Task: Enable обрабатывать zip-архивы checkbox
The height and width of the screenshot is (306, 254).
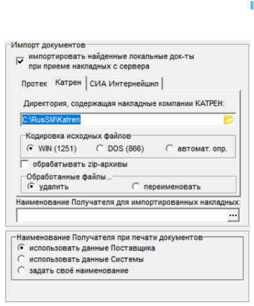Action: [24, 164]
